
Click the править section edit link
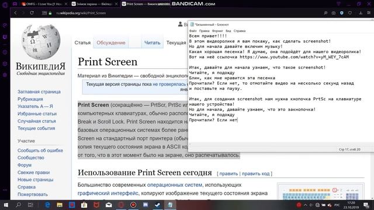228,174
